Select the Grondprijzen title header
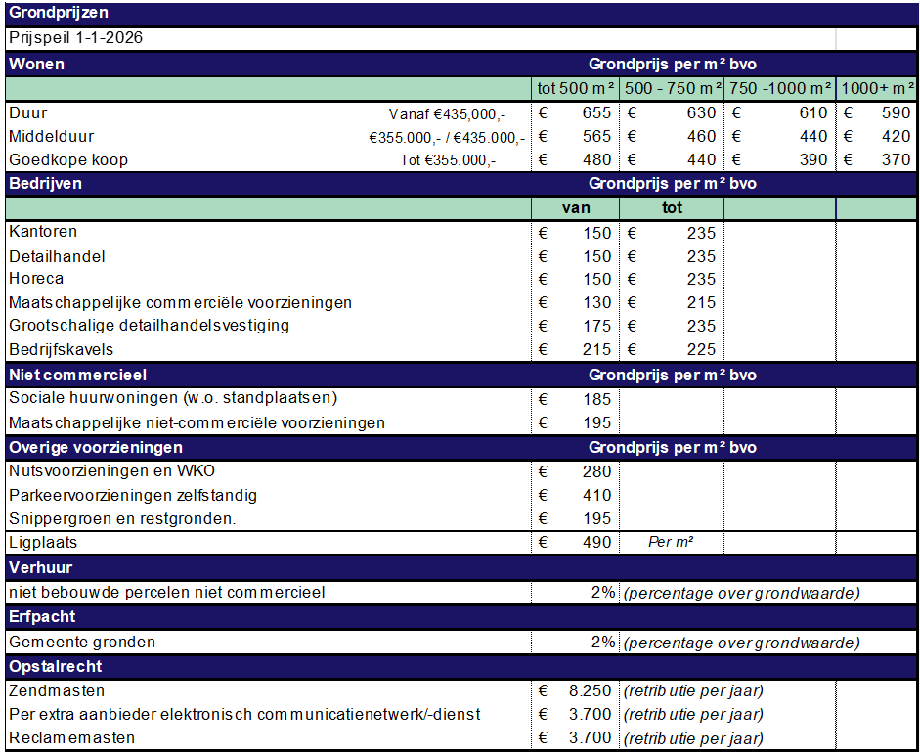 [59, 13]
